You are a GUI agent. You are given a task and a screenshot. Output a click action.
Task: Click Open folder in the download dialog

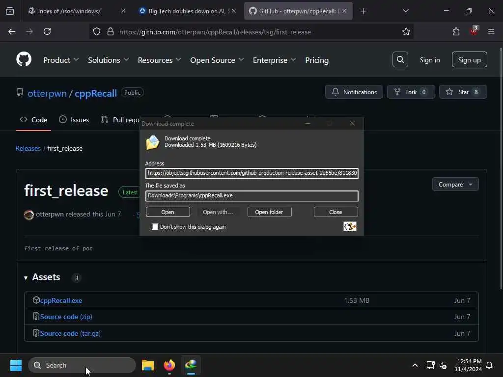(x=269, y=212)
